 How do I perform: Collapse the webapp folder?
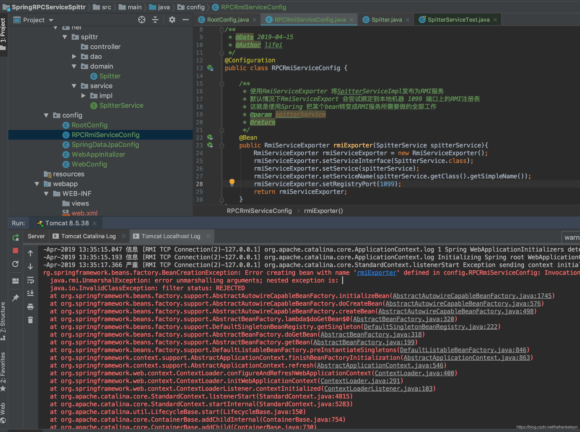click(37, 184)
